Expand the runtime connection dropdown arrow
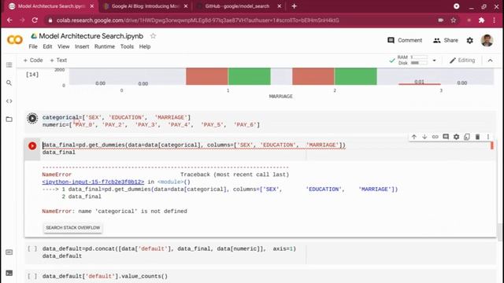Image resolution: width=504 pixels, height=283 pixels. click(x=434, y=61)
